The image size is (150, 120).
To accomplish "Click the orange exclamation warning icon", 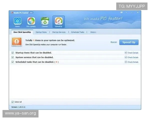I will pyautogui.click(x=16, y=42).
